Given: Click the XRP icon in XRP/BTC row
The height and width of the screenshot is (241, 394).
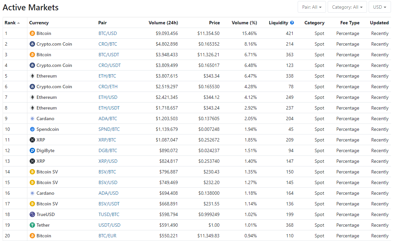Looking at the screenshot, I should 32,140.
